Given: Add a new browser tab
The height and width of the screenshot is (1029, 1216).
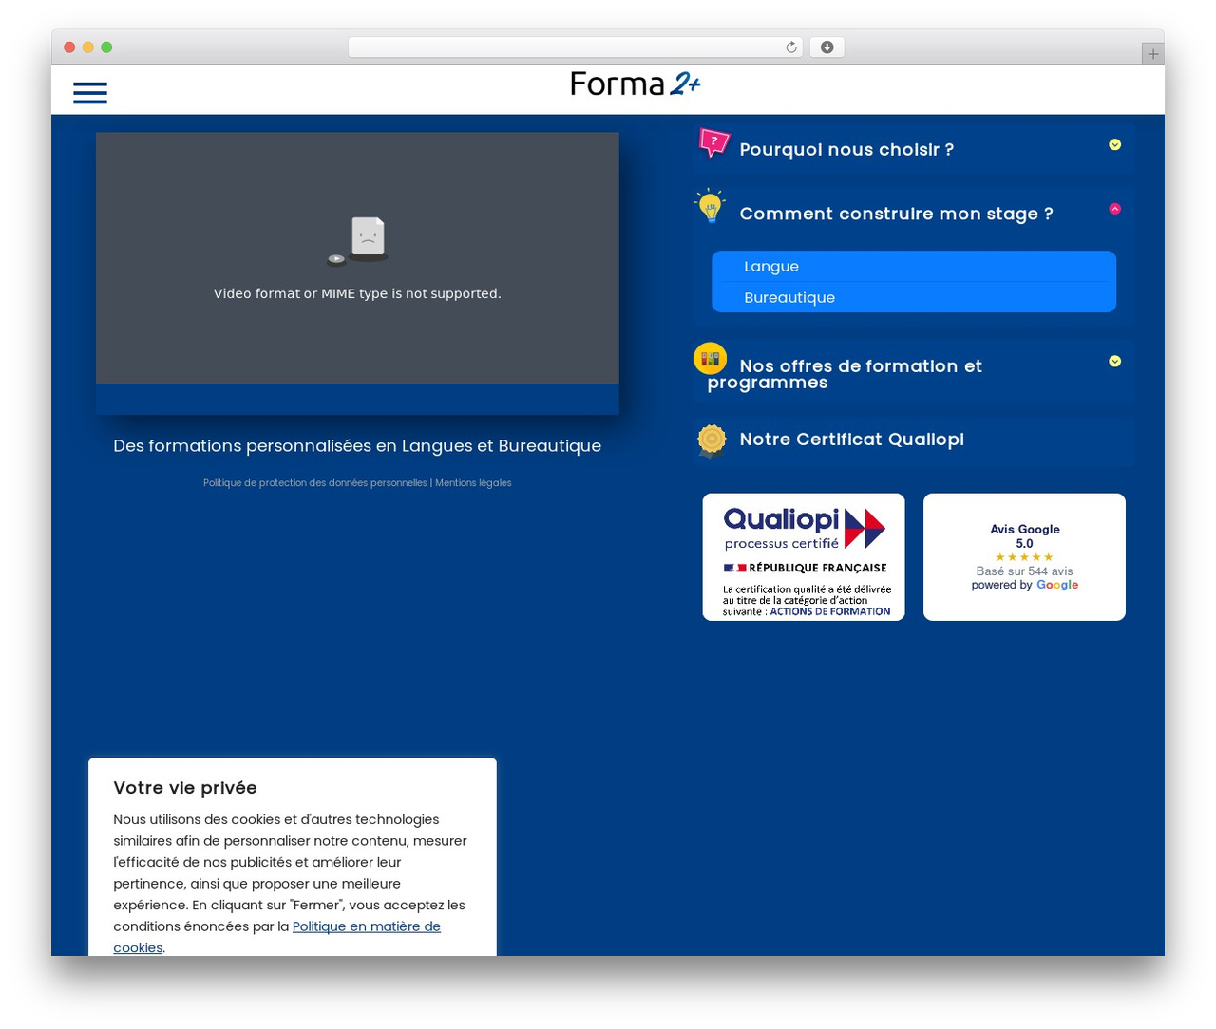Looking at the screenshot, I should [1152, 54].
